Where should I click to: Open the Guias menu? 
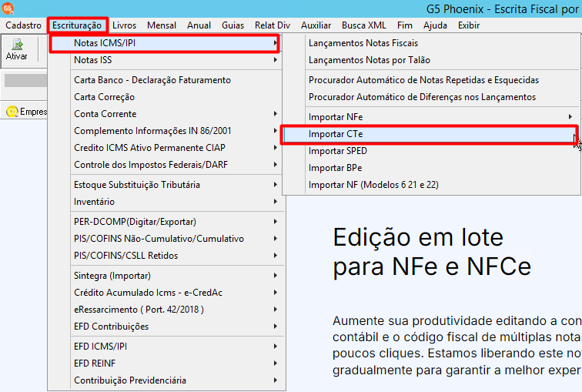(x=232, y=25)
